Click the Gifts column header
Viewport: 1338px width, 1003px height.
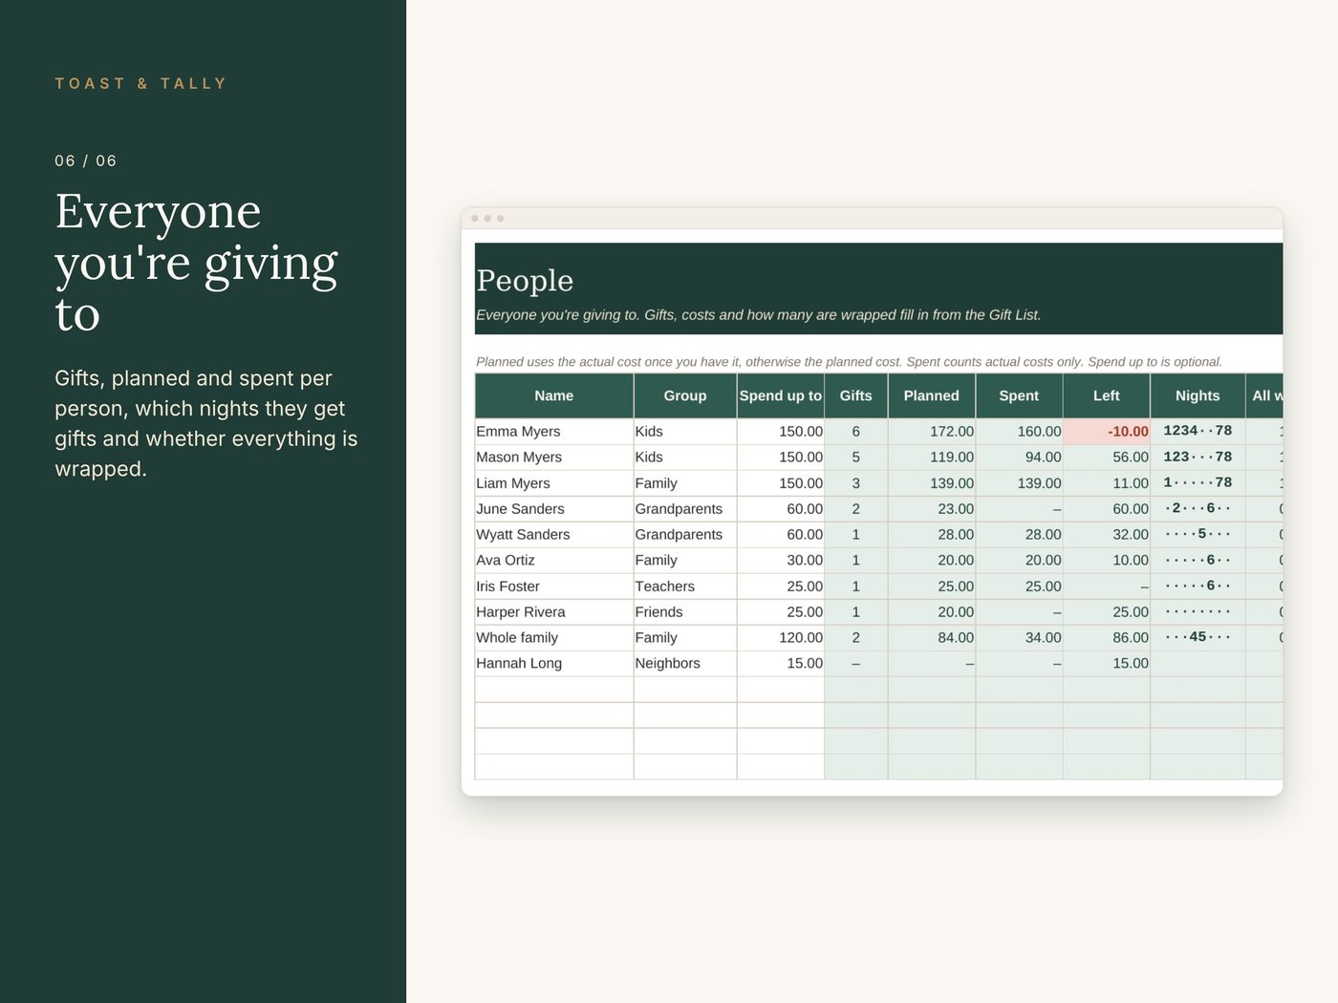[856, 395]
